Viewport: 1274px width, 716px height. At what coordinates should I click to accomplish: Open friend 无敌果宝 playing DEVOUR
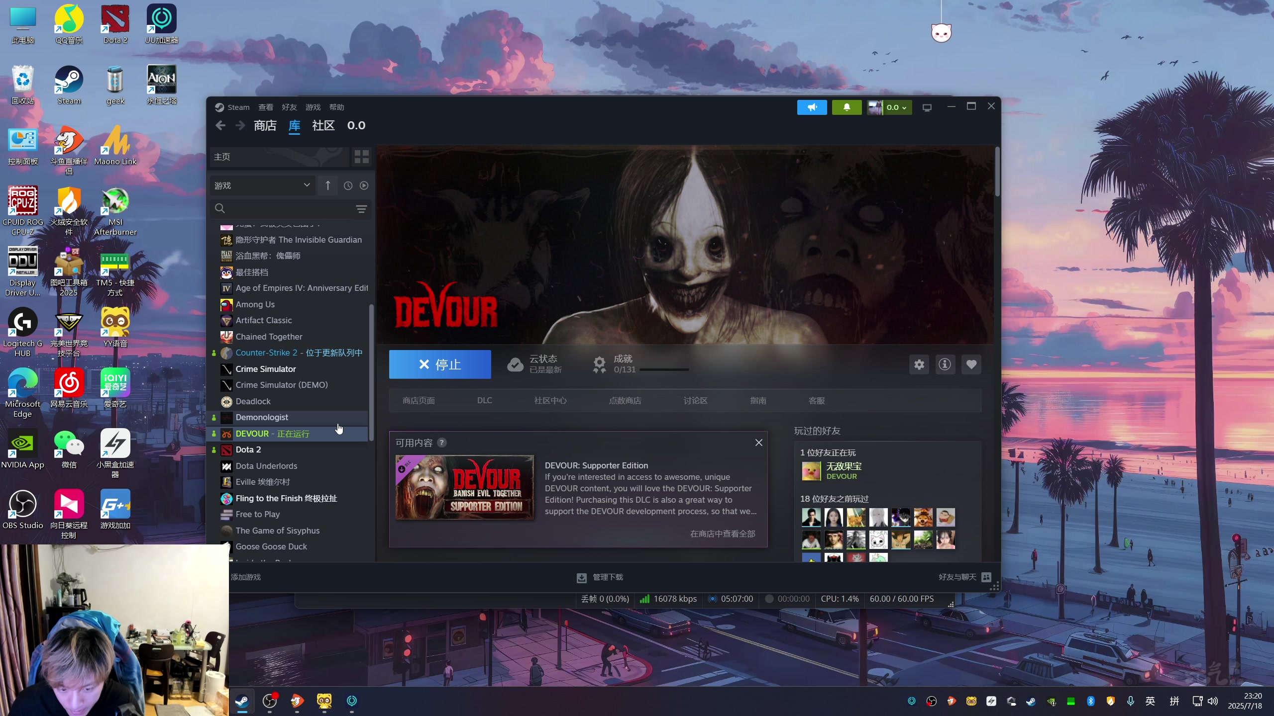pyautogui.click(x=831, y=471)
